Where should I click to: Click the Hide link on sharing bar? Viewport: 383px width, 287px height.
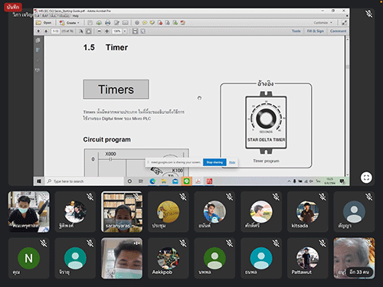tap(232, 162)
